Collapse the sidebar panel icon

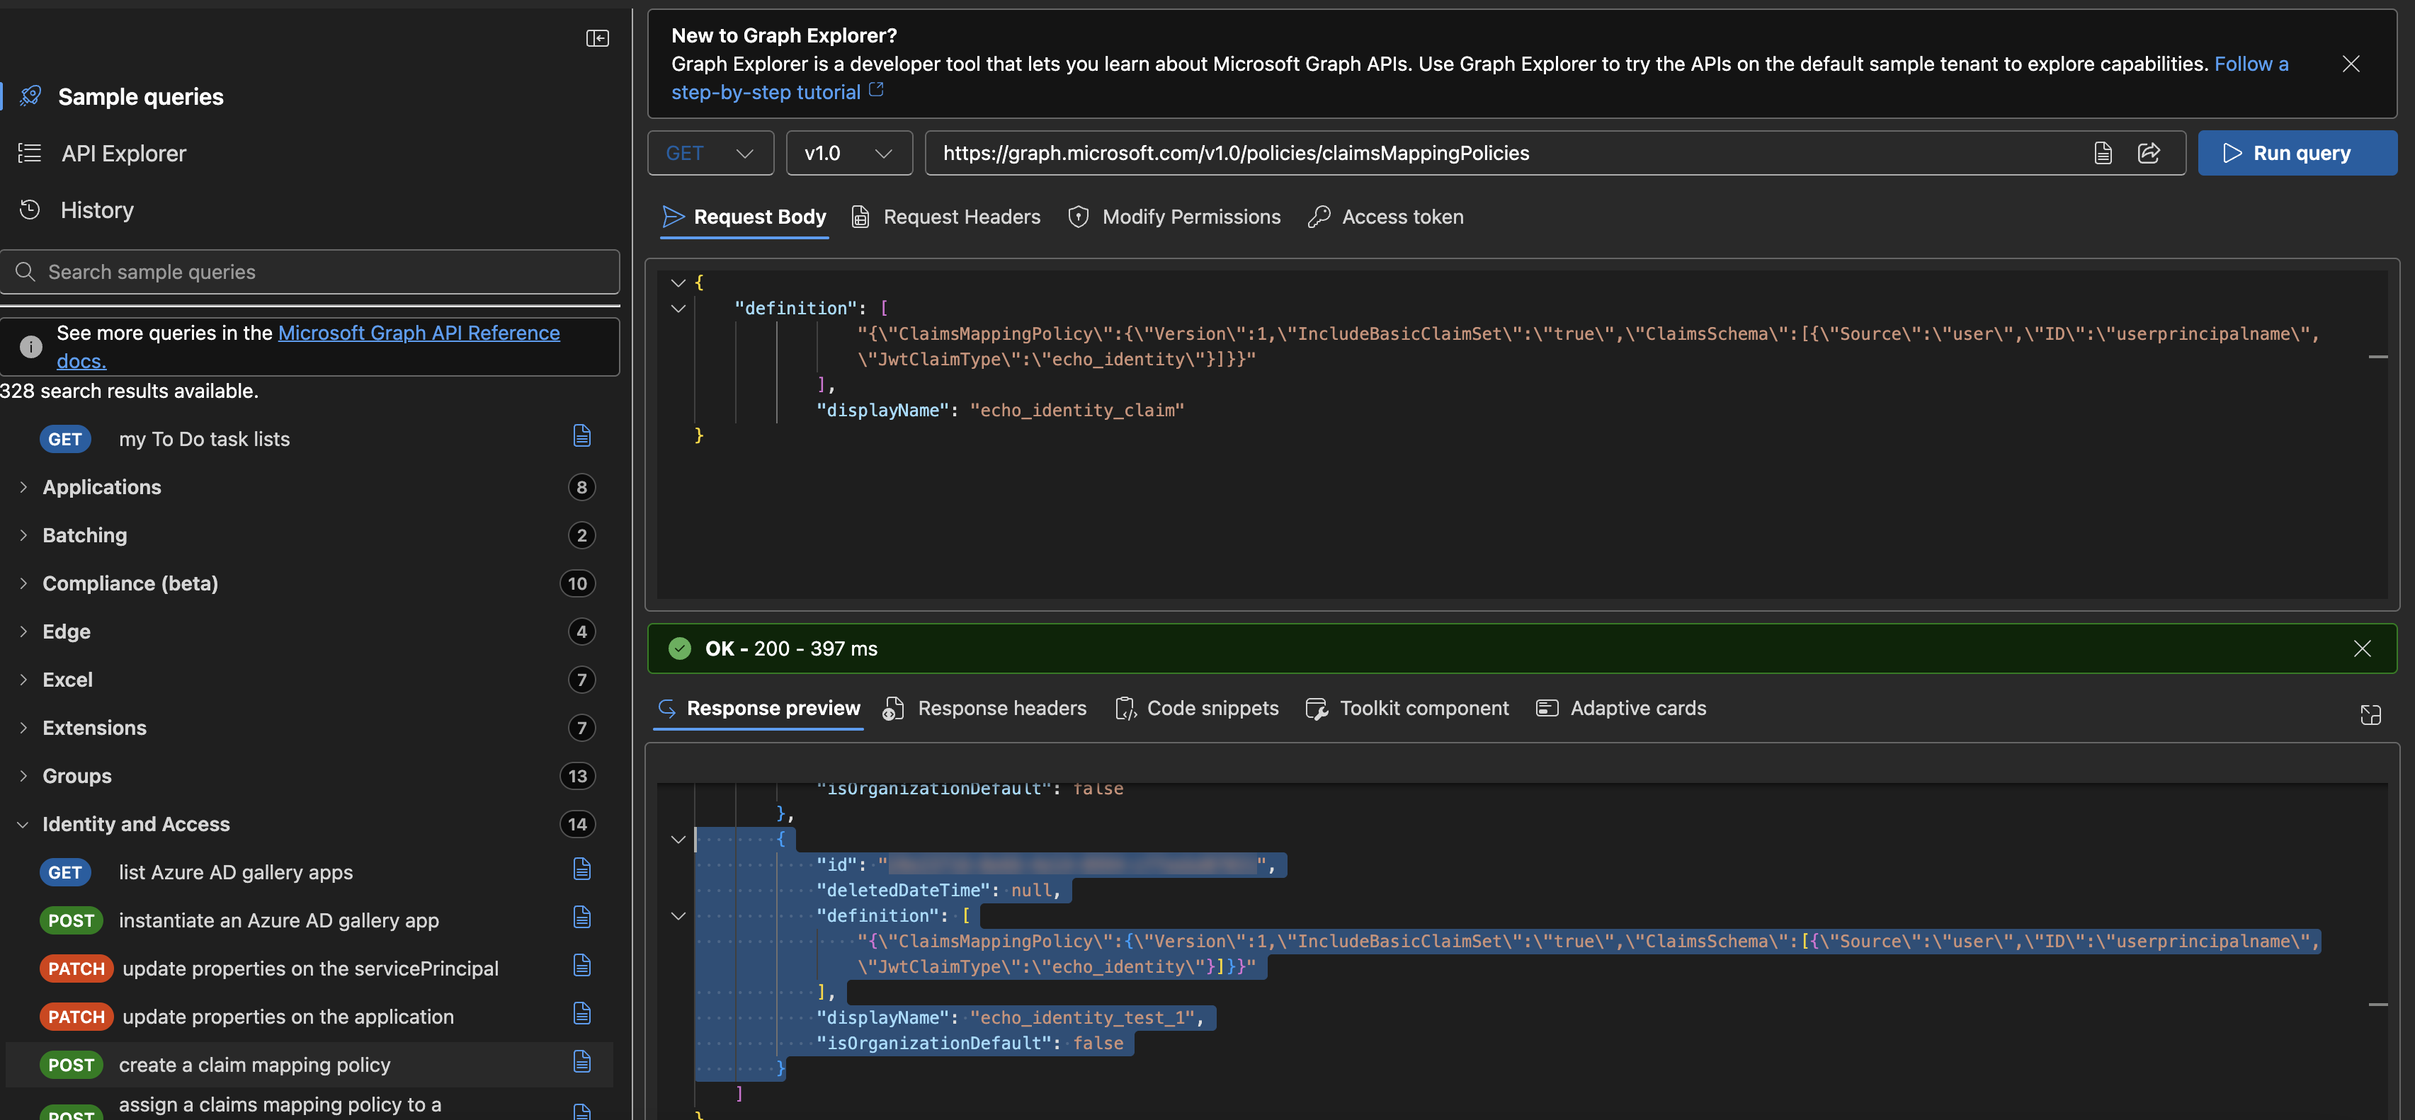(597, 38)
